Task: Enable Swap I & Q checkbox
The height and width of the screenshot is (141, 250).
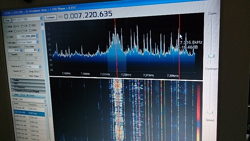Action: (x=41, y=72)
